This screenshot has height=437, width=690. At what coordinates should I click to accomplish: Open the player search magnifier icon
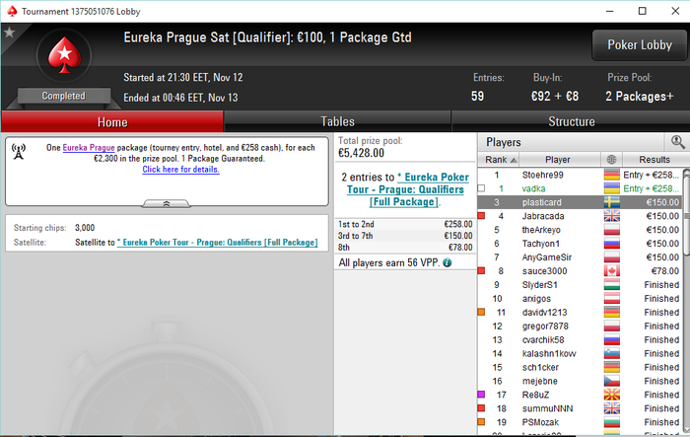(677, 142)
